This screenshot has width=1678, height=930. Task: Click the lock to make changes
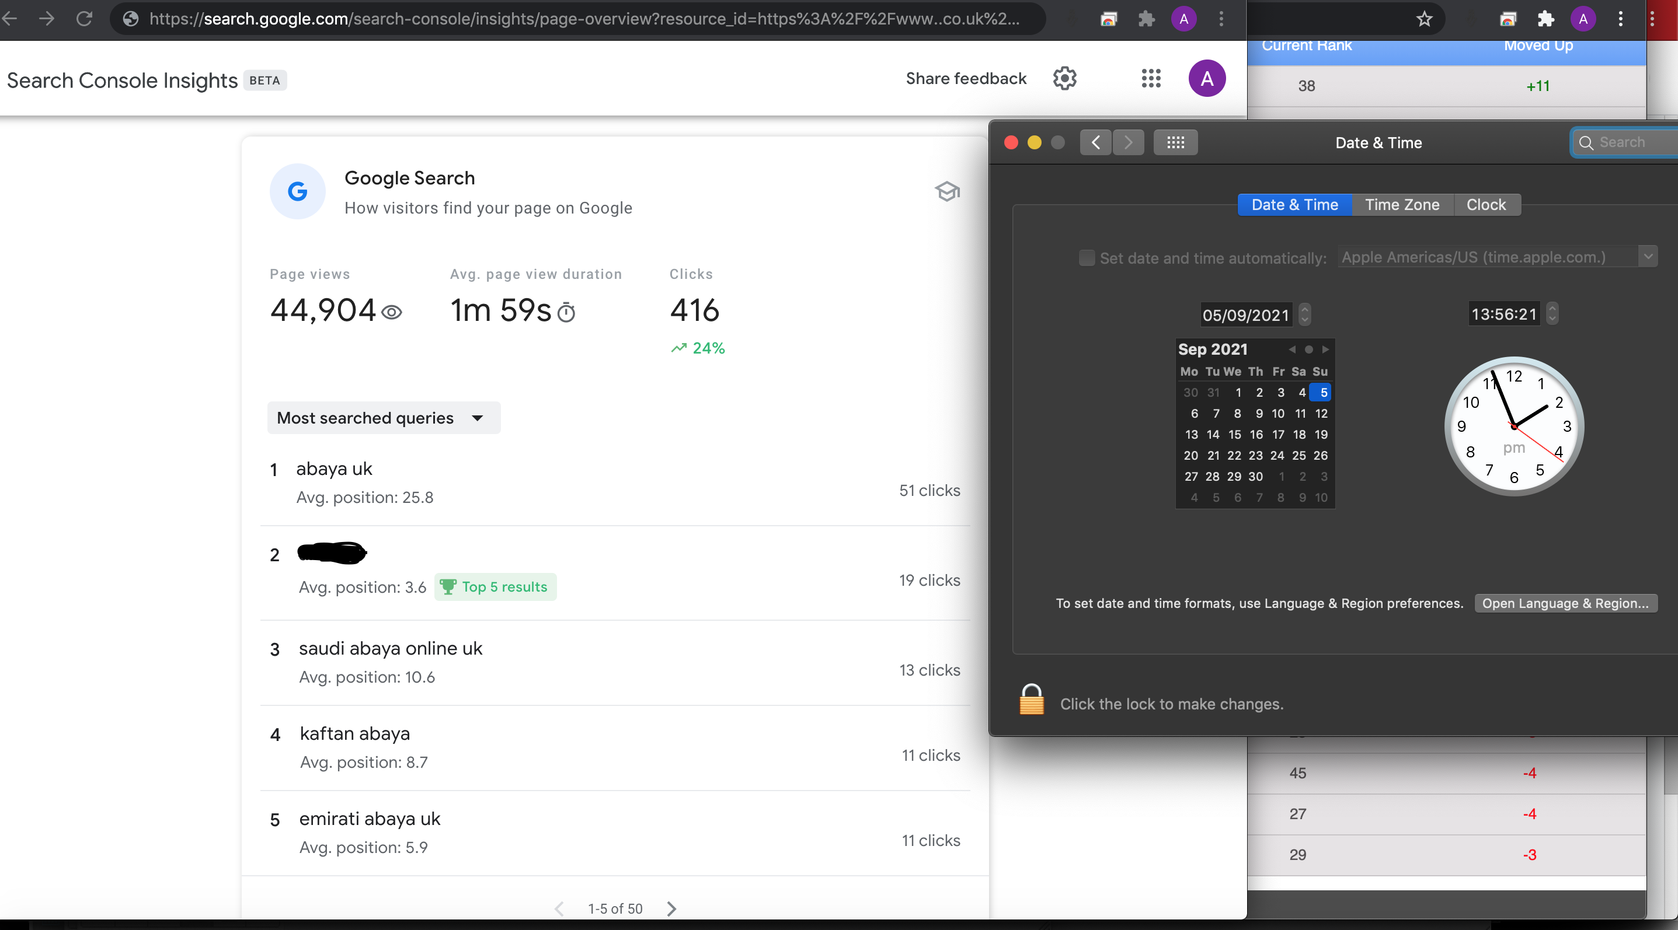tap(1031, 700)
